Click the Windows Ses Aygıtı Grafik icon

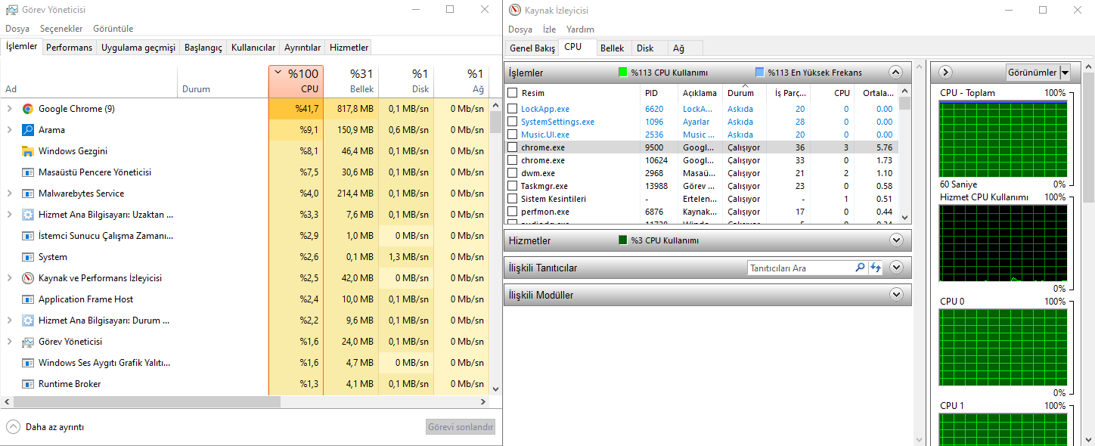tap(28, 363)
